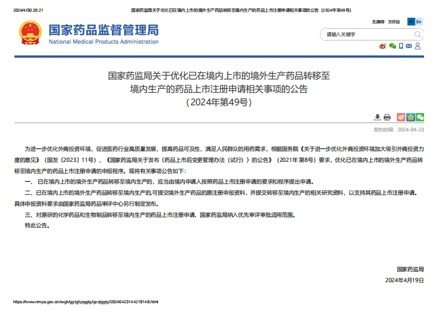Enable 无障碍 accessibility mode
The width and height of the screenshot is (439, 311).
pos(378,22)
